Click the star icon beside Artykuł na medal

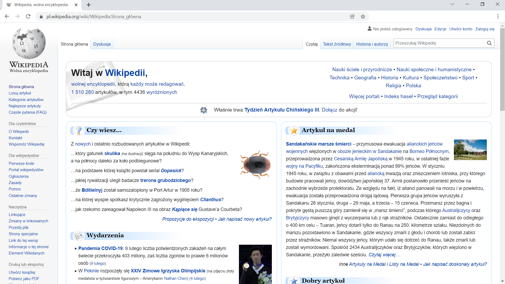(x=294, y=130)
